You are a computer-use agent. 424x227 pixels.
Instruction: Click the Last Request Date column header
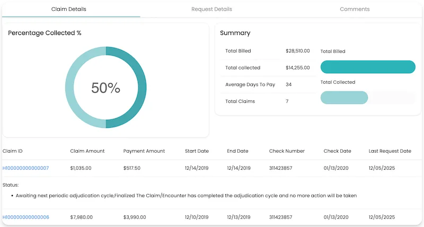coord(390,151)
